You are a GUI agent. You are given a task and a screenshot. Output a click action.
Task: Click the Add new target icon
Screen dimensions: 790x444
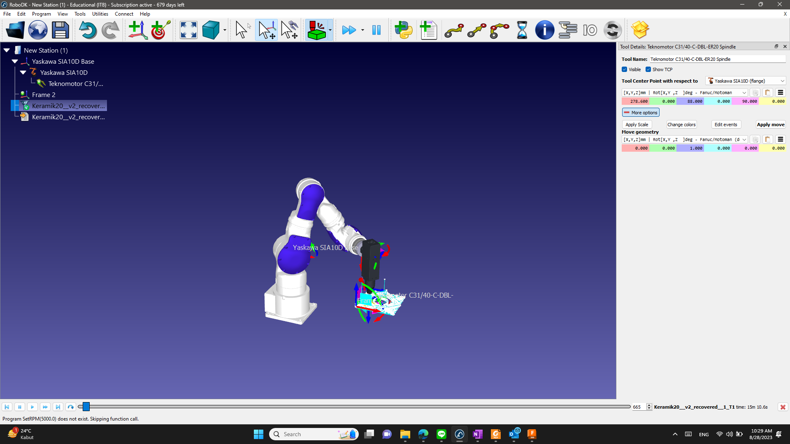click(x=160, y=30)
